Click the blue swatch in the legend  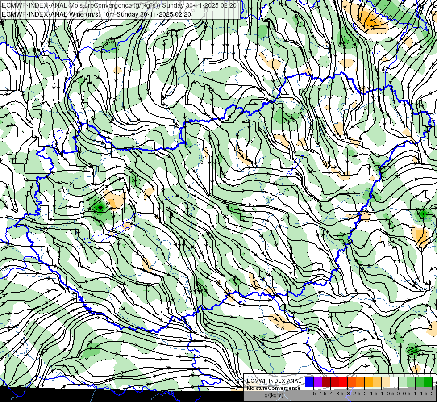(309, 382)
